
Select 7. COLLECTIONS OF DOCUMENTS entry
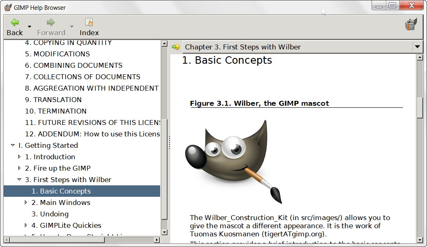pyautogui.click(x=83, y=77)
